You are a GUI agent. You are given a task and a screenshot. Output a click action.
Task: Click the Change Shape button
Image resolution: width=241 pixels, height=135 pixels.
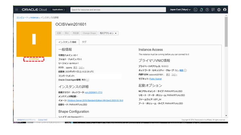click(x=89, y=33)
